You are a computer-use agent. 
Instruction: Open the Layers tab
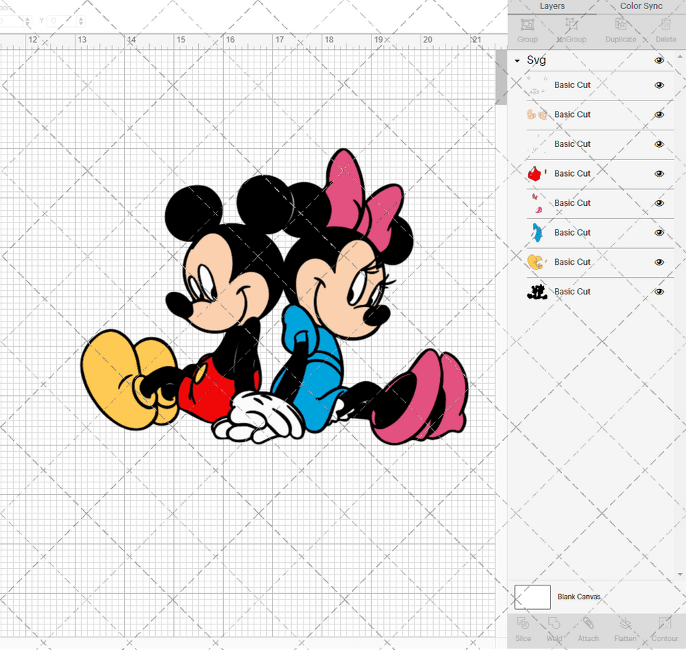click(552, 6)
